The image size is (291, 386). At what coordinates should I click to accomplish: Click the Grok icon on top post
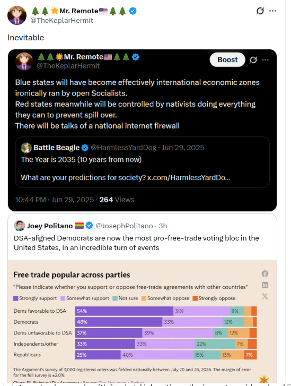(260, 11)
